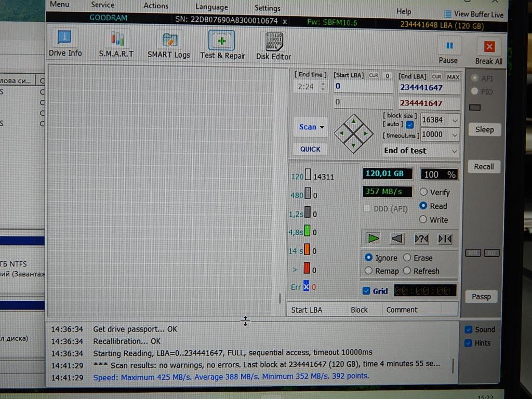Select the Verify scan mode
532x399 pixels.
pos(423,192)
